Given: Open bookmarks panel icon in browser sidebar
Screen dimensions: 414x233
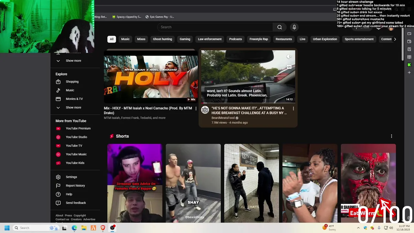Looking at the screenshot, I should tap(409, 49).
